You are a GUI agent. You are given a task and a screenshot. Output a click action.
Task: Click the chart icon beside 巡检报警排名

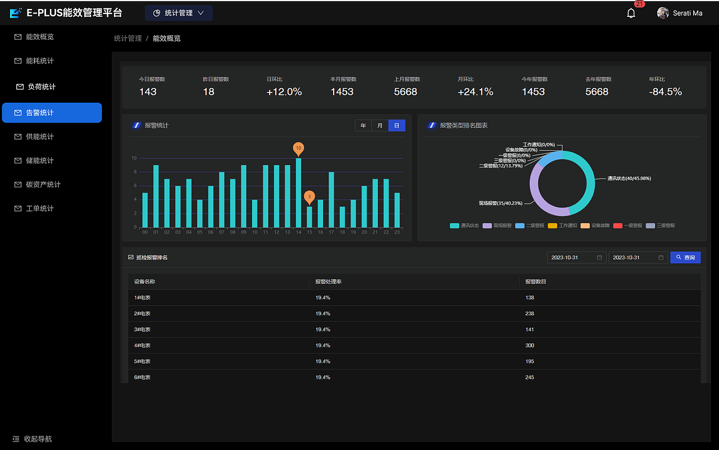pyautogui.click(x=131, y=257)
